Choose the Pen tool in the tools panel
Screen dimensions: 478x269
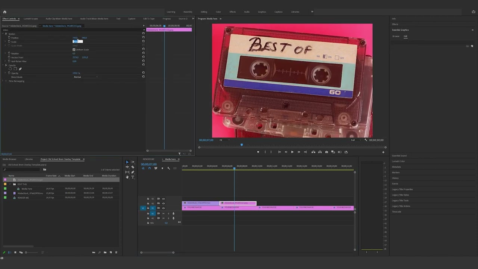pos(133,172)
